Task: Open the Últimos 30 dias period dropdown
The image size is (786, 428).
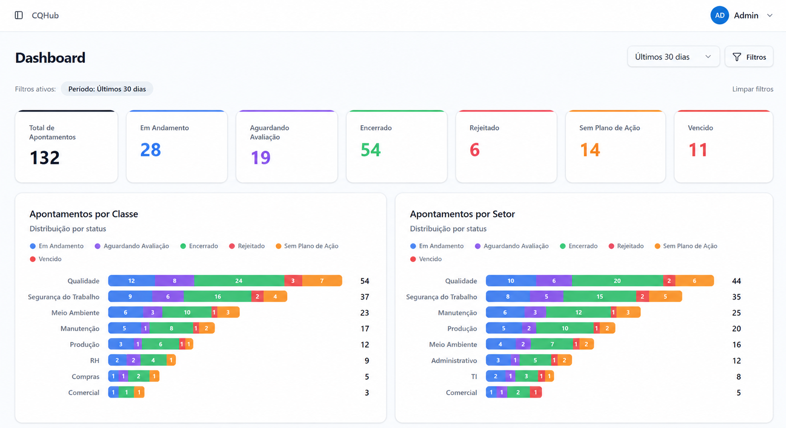Action: point(673,57)
